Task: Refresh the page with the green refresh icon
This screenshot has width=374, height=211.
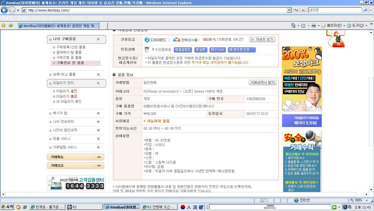Action: coord(296,10)
